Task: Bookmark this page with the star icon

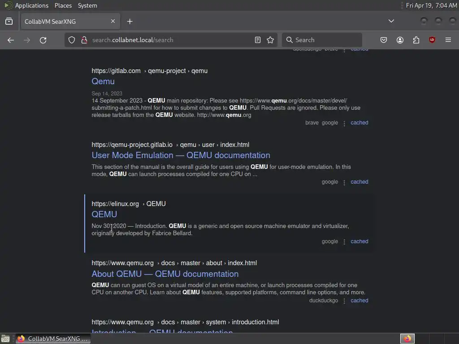Action: click(x=270, y=40)
